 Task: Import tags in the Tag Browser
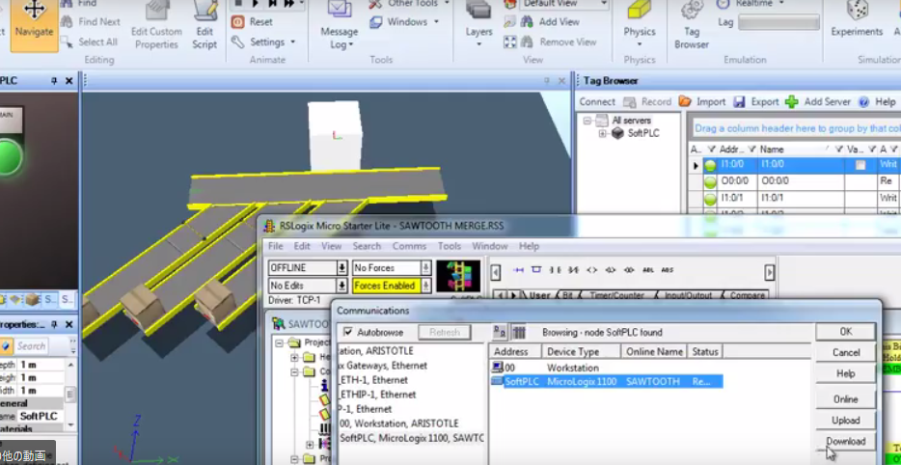tap(701, 101)
